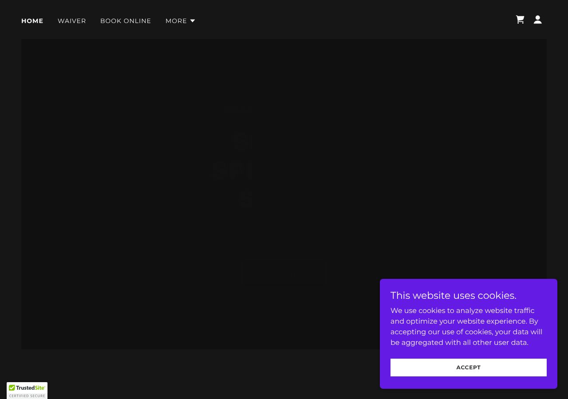Navigate to Book Online
The height and width of the screenshot is (399, 568).
[x=126, y=21]
